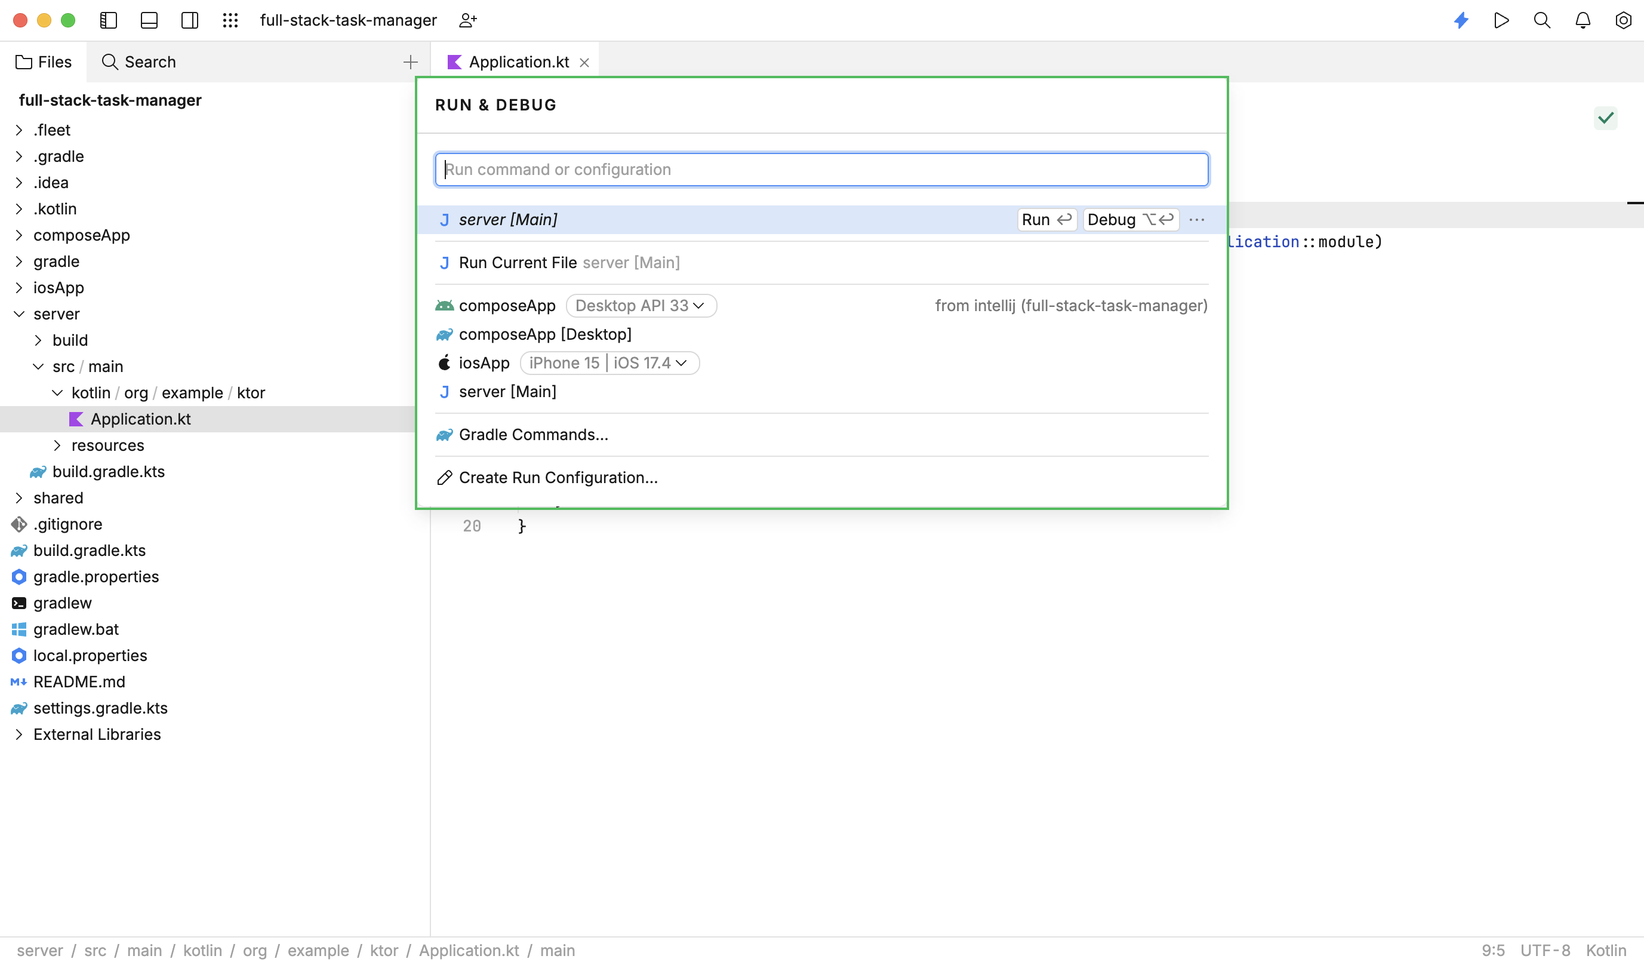Expand the .gradle folder
This screenshot has width=1644, height=965.
[19, 156]
